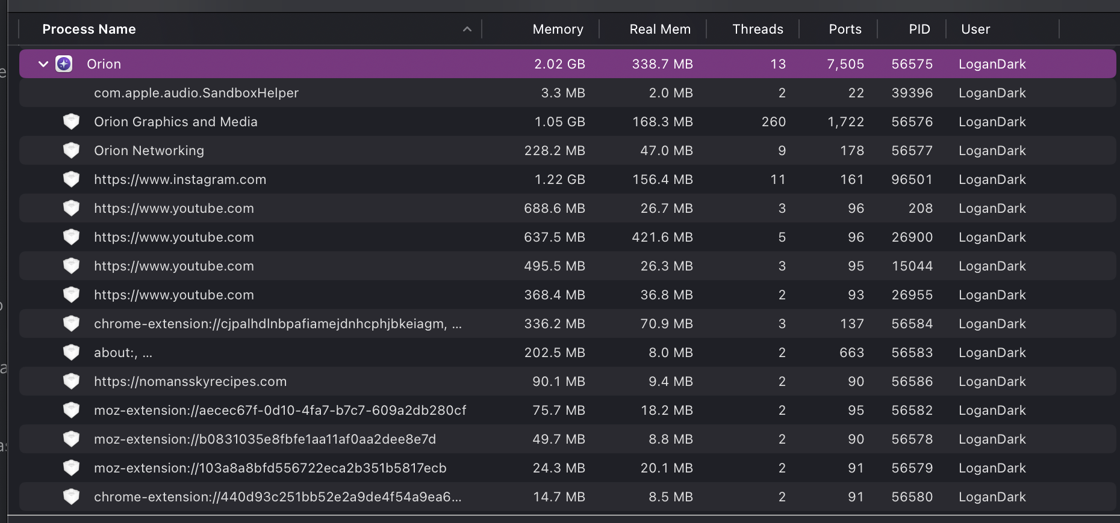The image size is (1120, 523).
Task: Click LoganDark user in Orion row
Action: pyautogui.click(x=992, y=64)
